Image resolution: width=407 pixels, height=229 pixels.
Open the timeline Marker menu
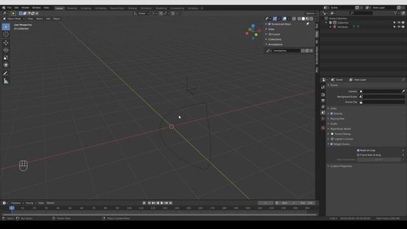[x=50, y=203]
